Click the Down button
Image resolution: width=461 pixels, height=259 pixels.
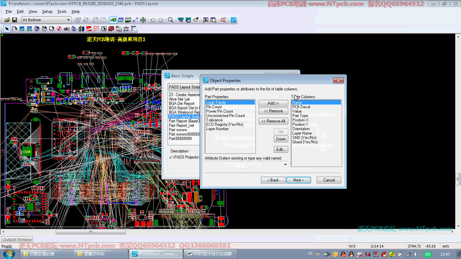click(x=281, y=139)
